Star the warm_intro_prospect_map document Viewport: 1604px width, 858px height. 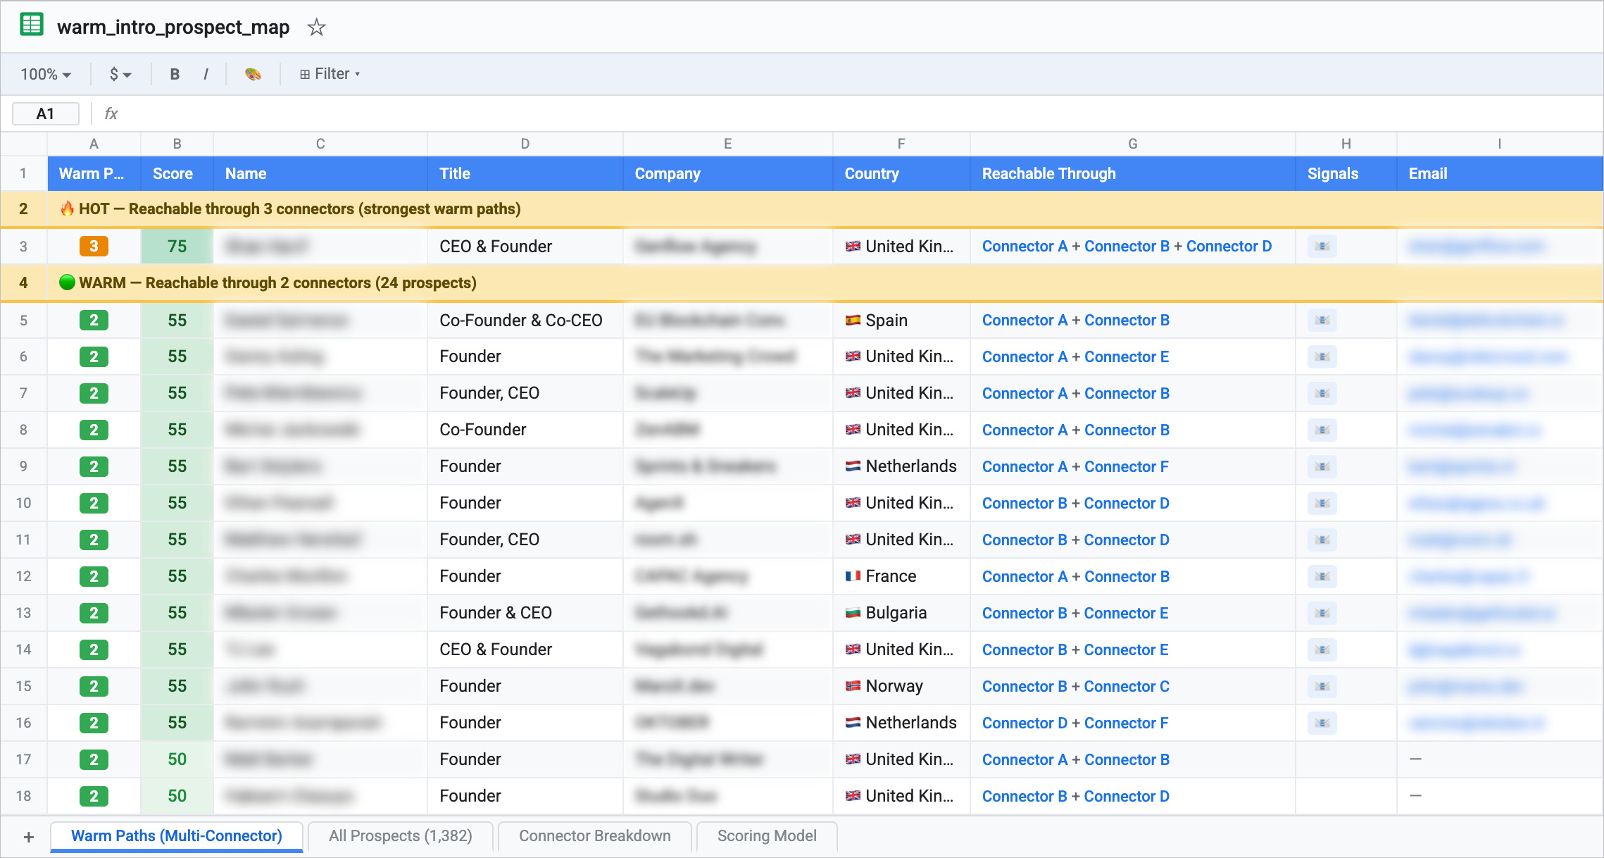pos(316,27)
